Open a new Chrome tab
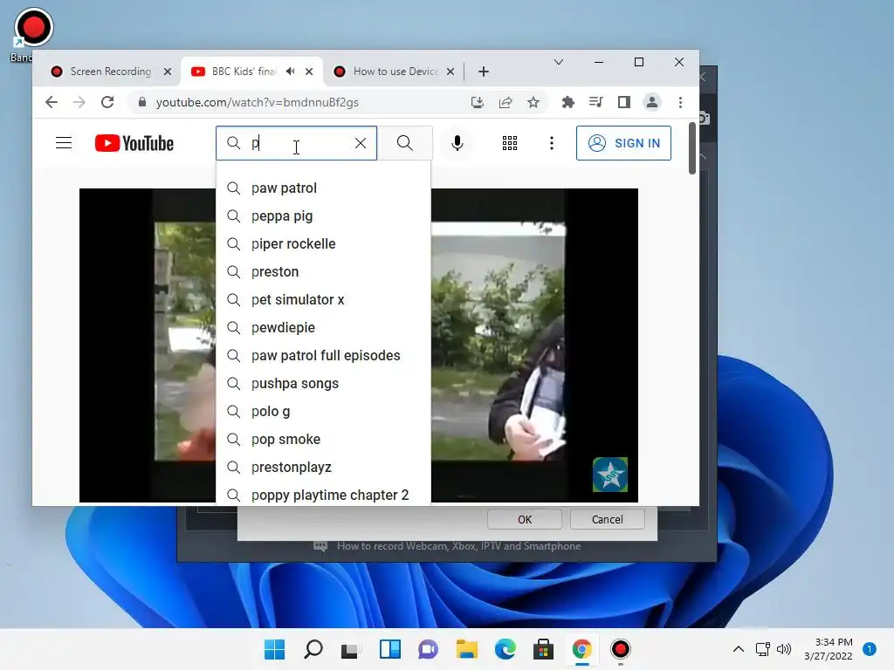 [484, 72]
